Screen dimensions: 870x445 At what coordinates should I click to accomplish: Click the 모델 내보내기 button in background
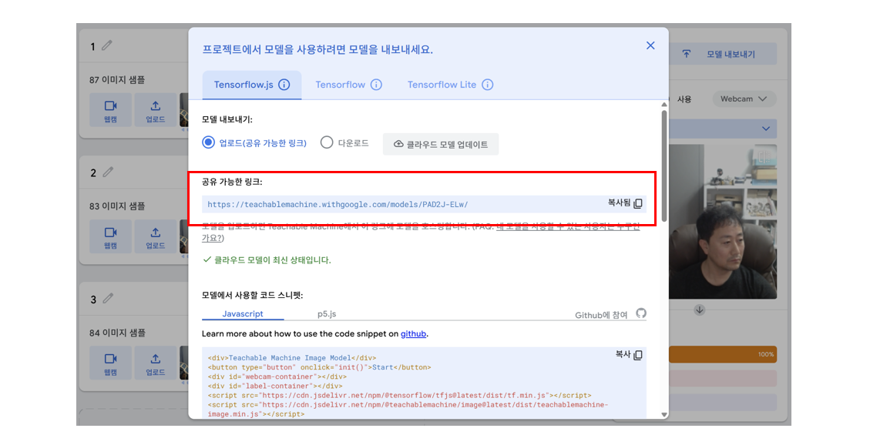click(723, 55)
